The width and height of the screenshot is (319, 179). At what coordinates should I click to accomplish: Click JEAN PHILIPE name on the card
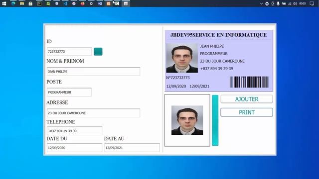(212, 46)
